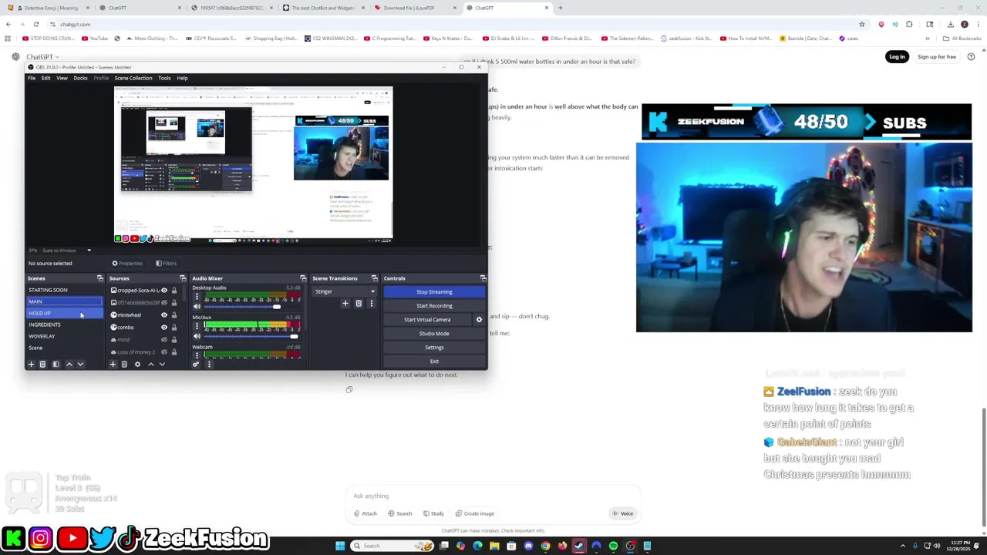Add a scene transition with plus icon
987x555 pixels.
pos(345,304)
